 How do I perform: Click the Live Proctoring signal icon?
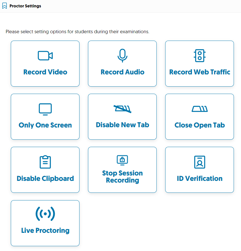click(x=45, y=214)
